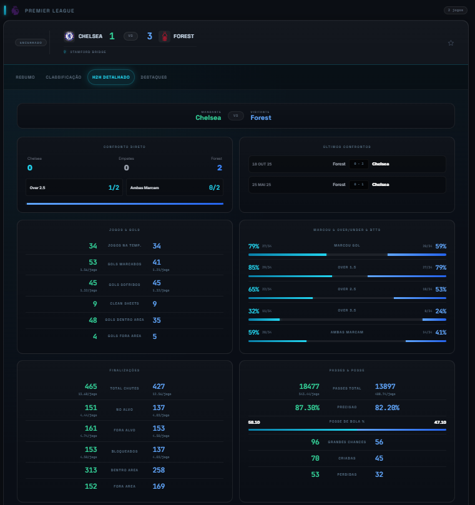Click Forest's Over 2.5 53% value
The width and height of the screenshot is (475, 505).
(441, 290)
